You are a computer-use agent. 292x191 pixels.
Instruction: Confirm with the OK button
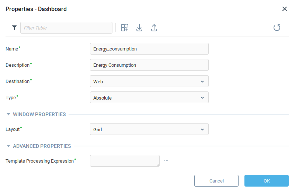click(x=266, y=181)
